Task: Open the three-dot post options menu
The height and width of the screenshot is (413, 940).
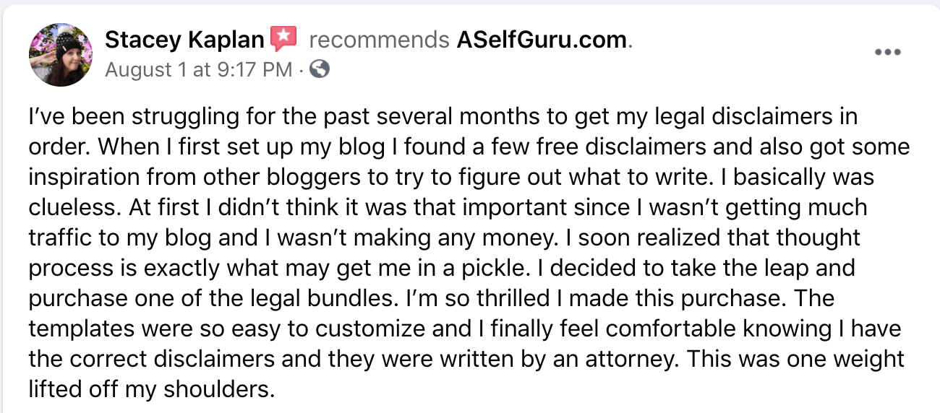Action: (889, 53)
